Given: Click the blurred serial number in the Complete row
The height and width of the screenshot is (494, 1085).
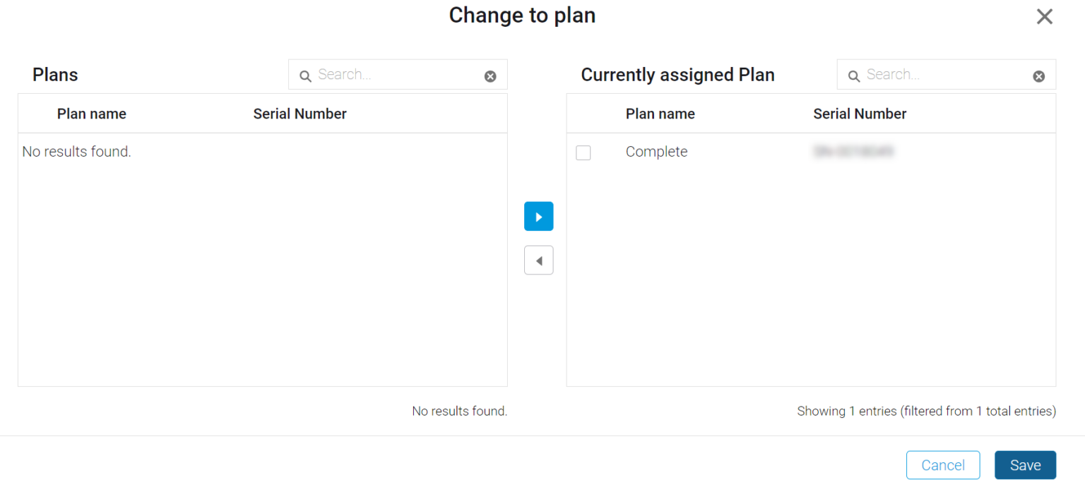Looking at the screenshot, I should 853,151.
